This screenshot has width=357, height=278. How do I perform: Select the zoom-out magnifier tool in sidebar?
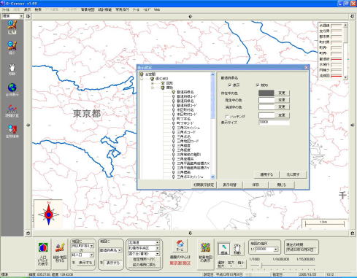(x=12, y=47)
